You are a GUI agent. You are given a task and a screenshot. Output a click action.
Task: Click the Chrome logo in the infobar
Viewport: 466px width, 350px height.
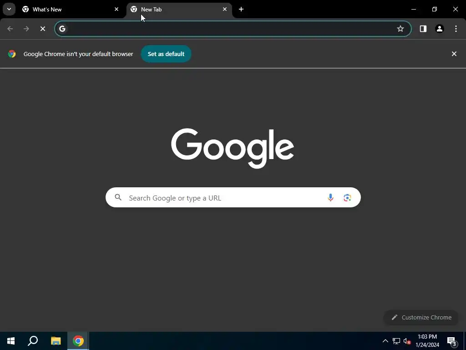(12, 54)
